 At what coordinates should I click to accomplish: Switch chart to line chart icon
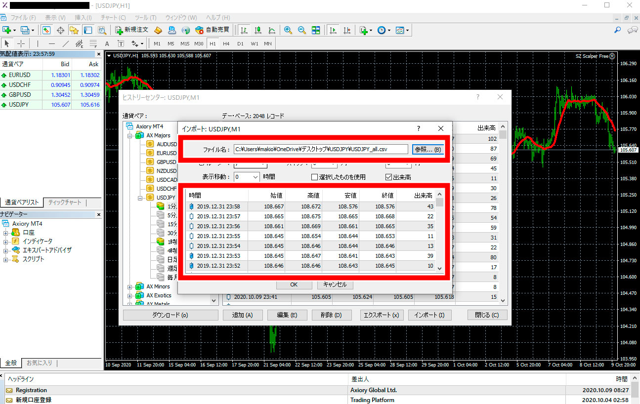coord(272,30)
